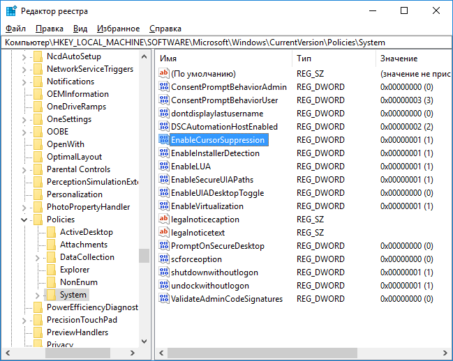The image size is (453, 361).
Task: Click the folder icon of Personalization
Action: click(x=38, y=194)
